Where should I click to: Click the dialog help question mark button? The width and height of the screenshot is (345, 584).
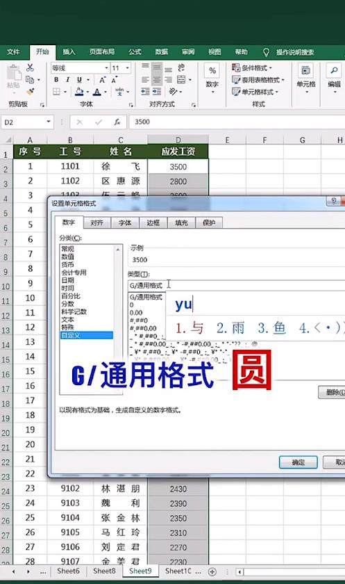[x=333, y=201]
